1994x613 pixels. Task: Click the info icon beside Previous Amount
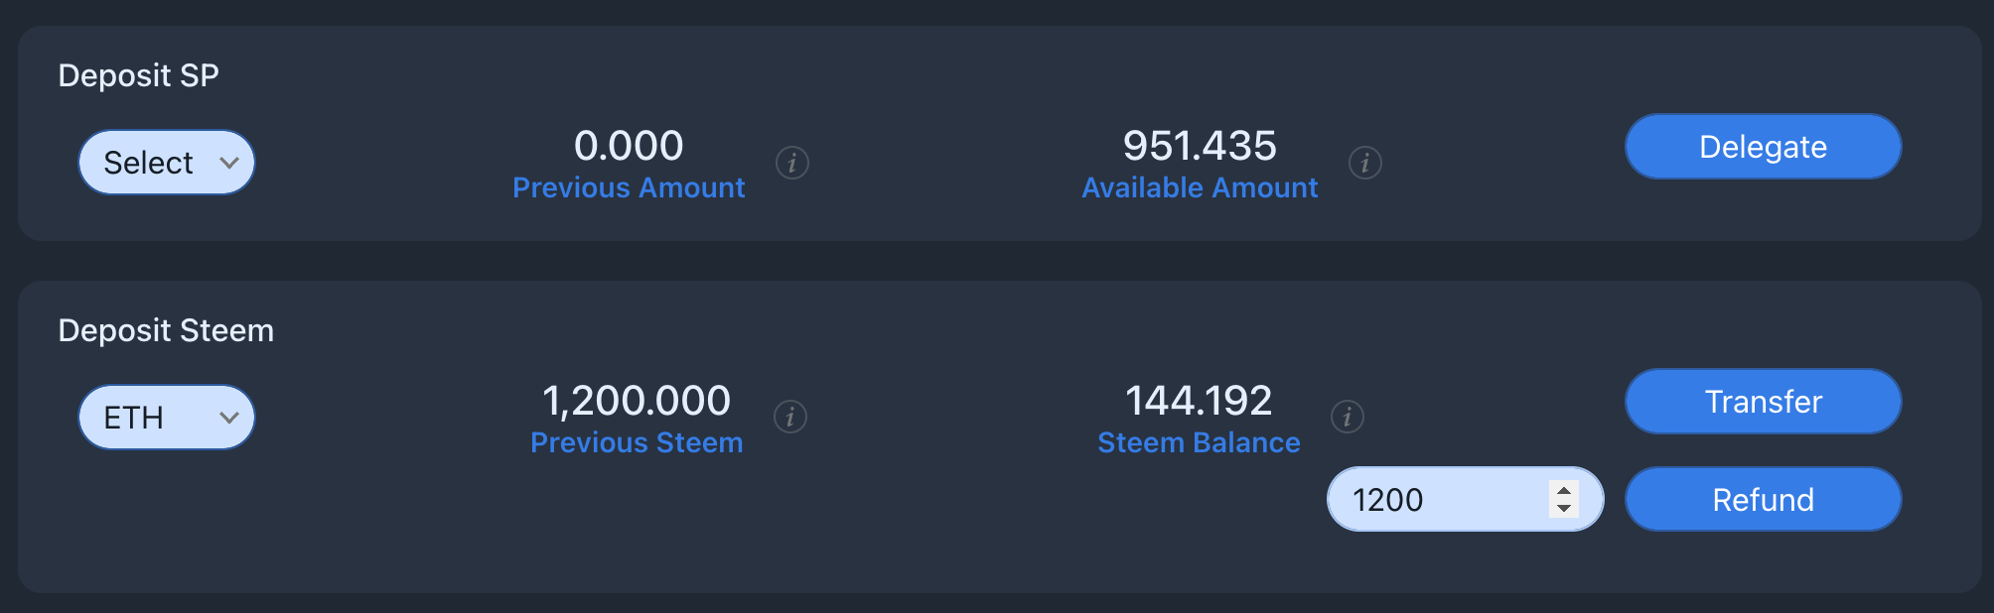[x=792, y=163]
